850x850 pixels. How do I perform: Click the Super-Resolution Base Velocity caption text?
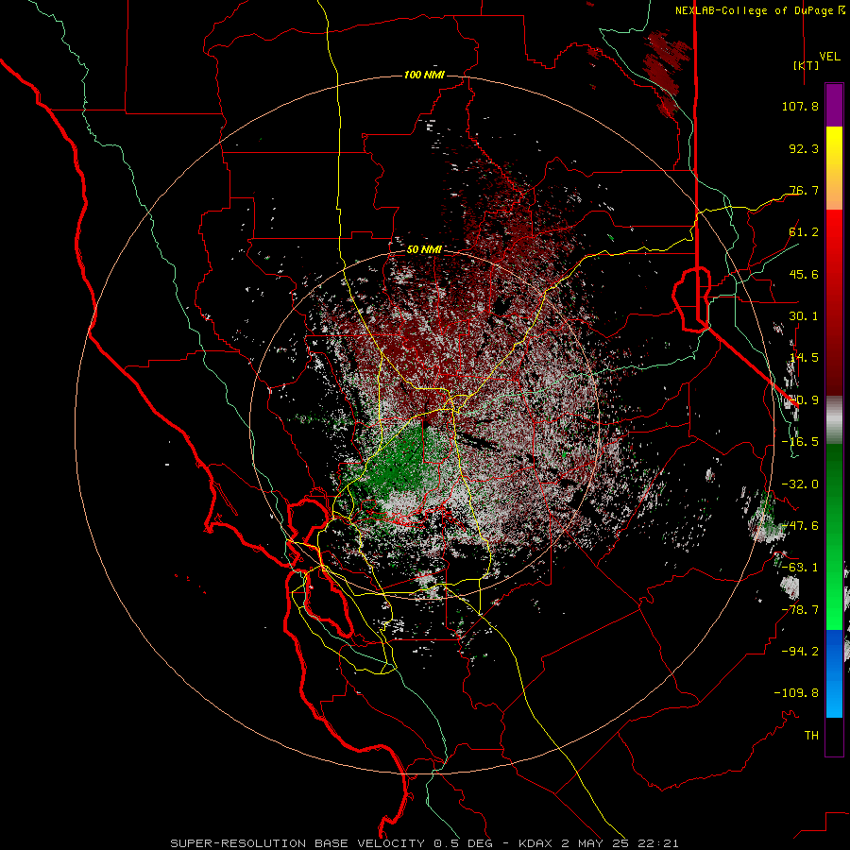[424, 843]
